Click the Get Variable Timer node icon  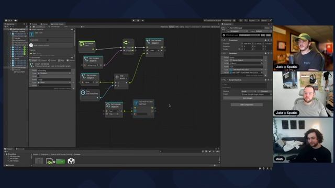(x=84, y=76)
